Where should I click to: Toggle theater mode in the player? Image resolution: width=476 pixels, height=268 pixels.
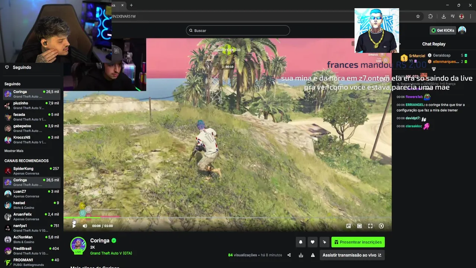click(359, 226)
